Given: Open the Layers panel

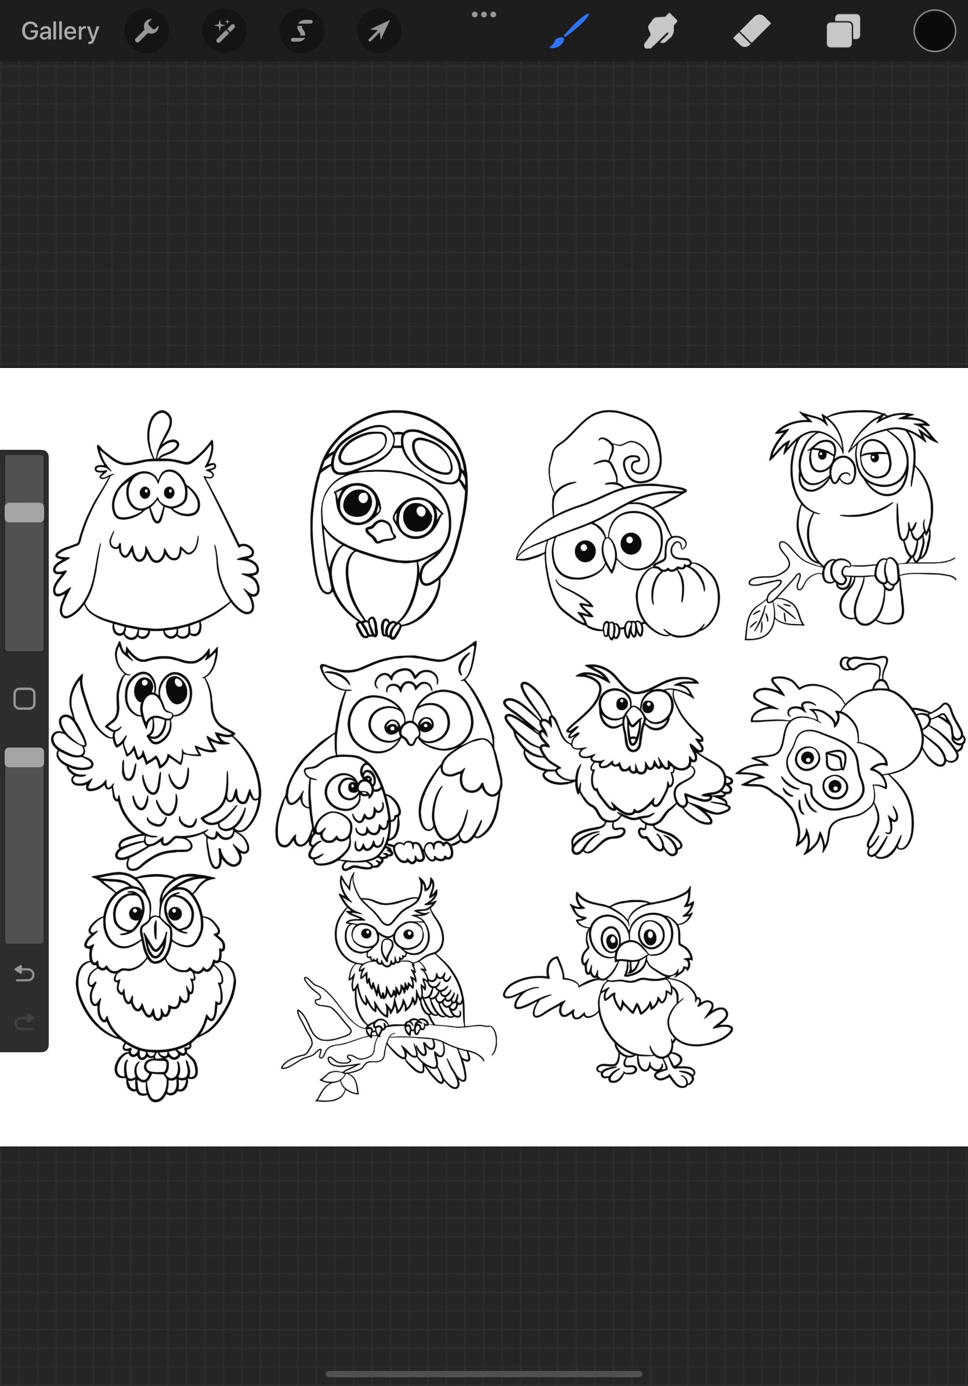Looking at the screenshot, I should coord(843,31).
